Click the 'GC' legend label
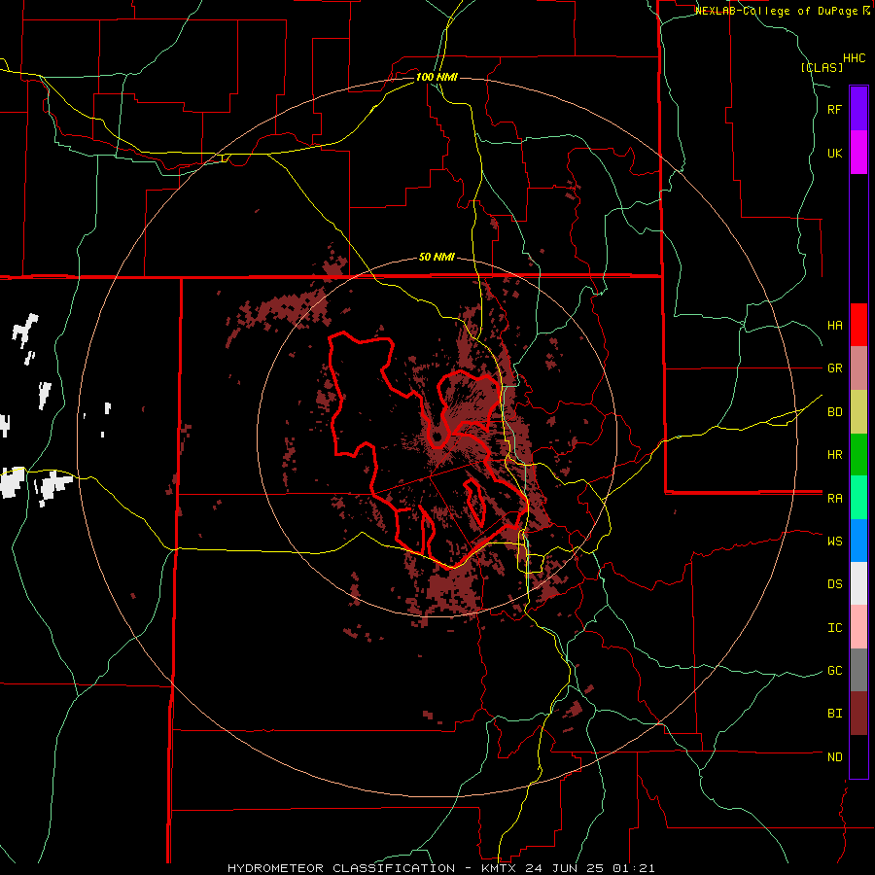This screenshot has height=875, width=875. [834, 671]
